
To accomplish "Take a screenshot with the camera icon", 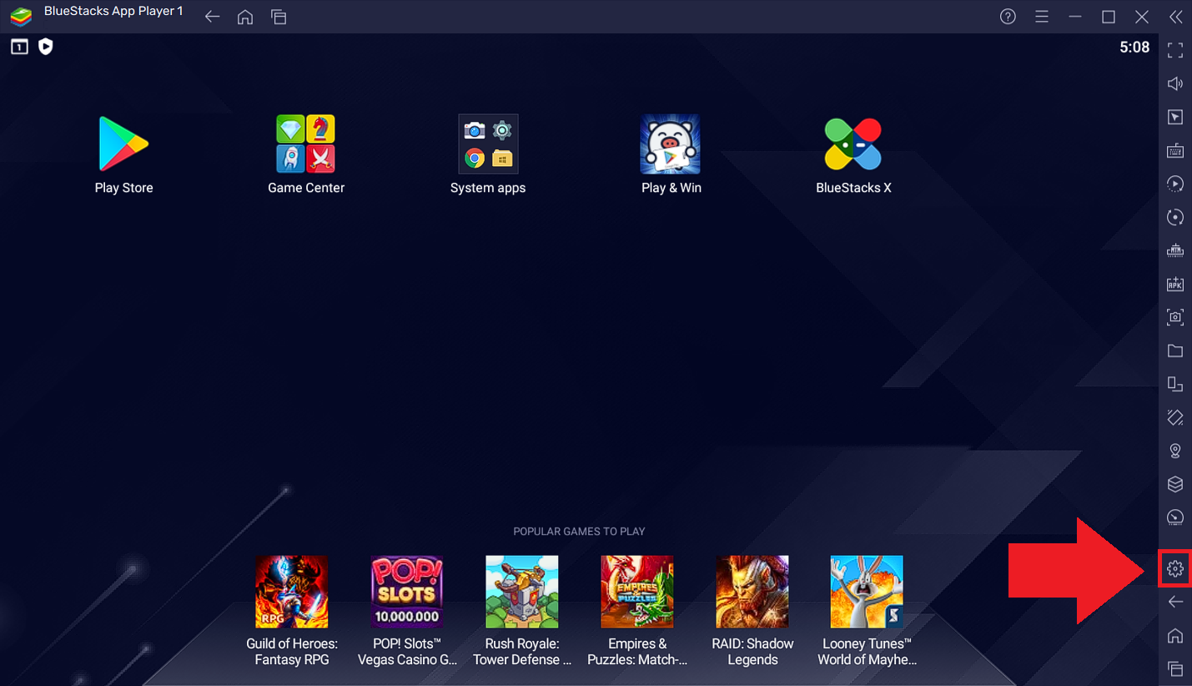I will (x=1175, y=317).
